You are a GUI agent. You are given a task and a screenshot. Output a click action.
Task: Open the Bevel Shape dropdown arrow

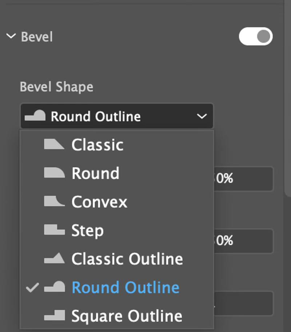point(201,117)
